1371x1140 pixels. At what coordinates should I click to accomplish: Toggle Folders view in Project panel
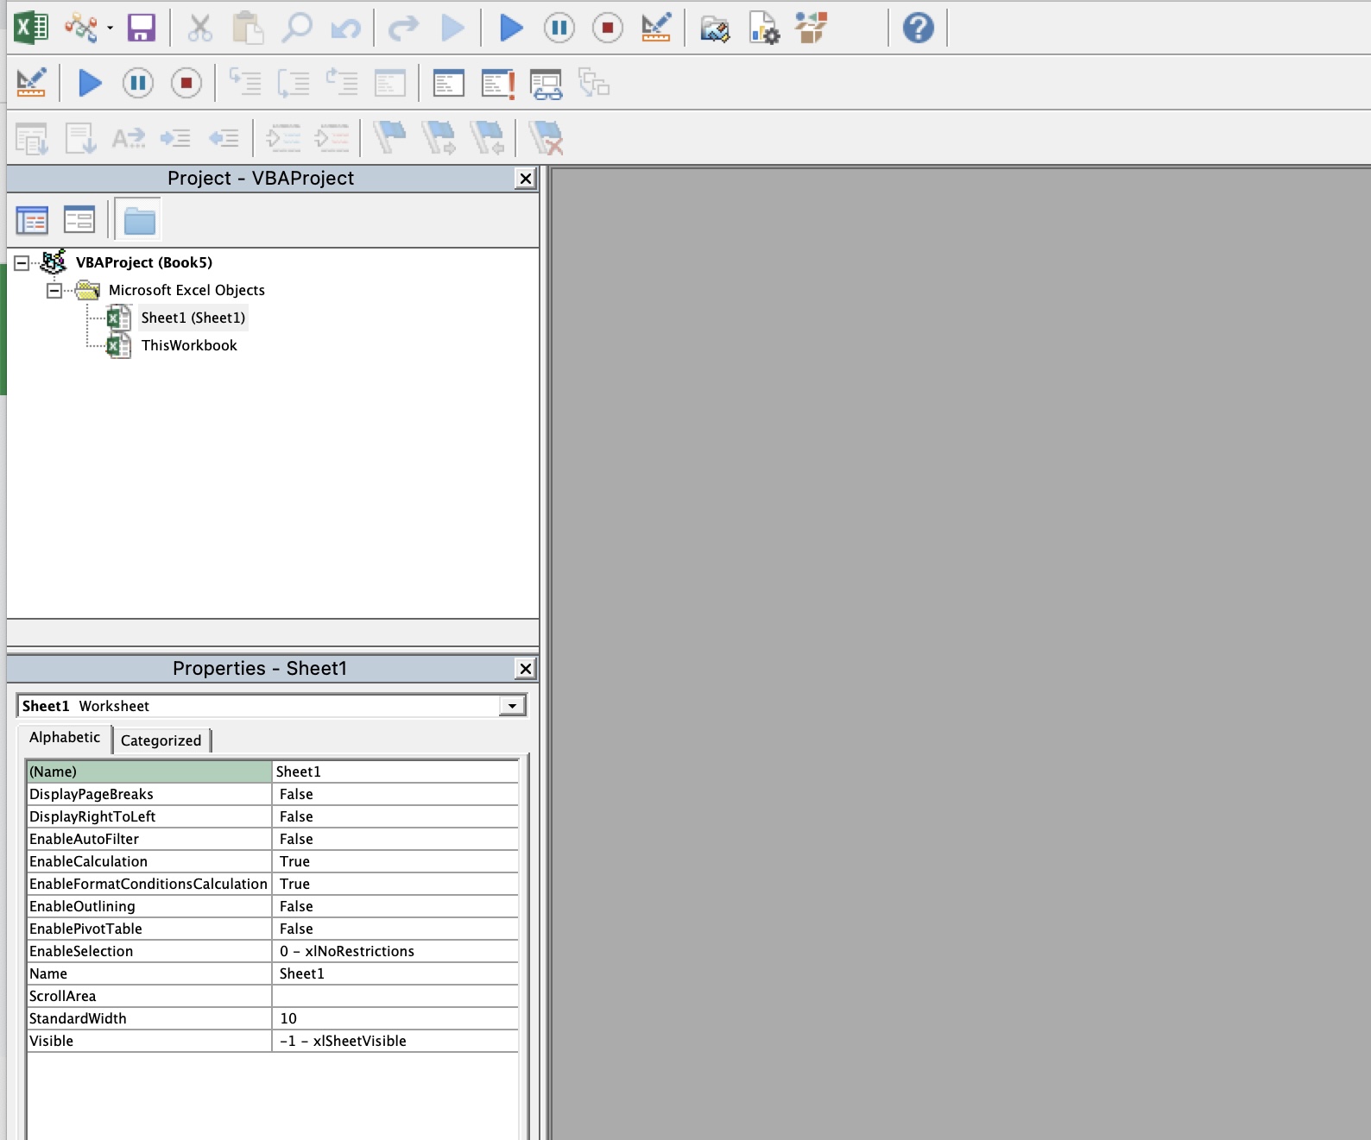pyautogui.click(x=139, y=220)
